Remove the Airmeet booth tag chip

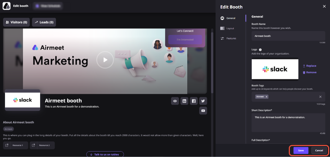(266, 97)
